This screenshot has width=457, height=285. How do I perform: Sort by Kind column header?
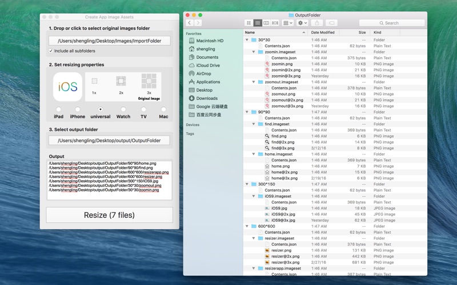pyautogui.click(x=385, y=32)
